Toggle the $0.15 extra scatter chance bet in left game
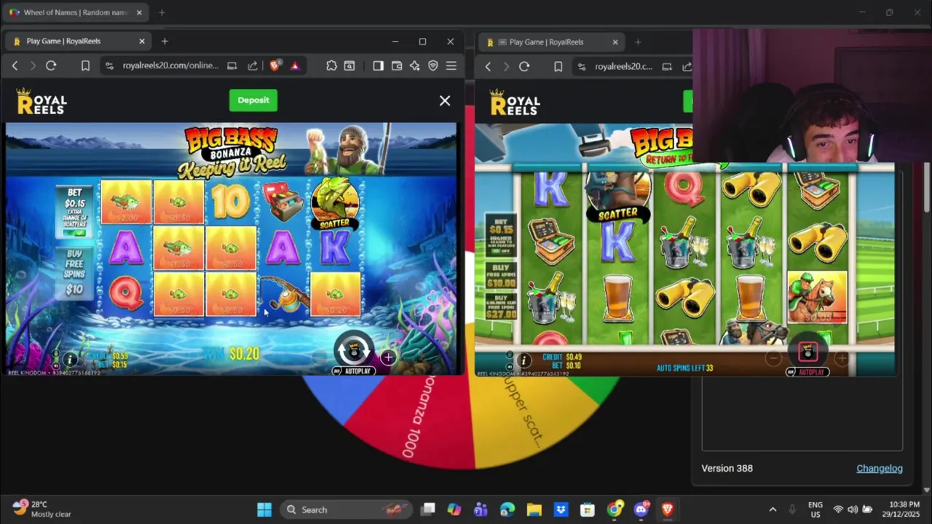 [74, 212]
